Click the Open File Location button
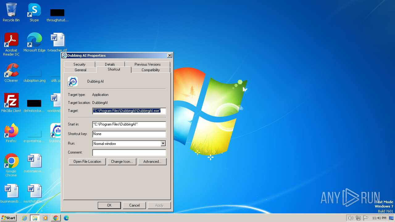The height and width of the screenshot is (222, 395). click(87, 162)
